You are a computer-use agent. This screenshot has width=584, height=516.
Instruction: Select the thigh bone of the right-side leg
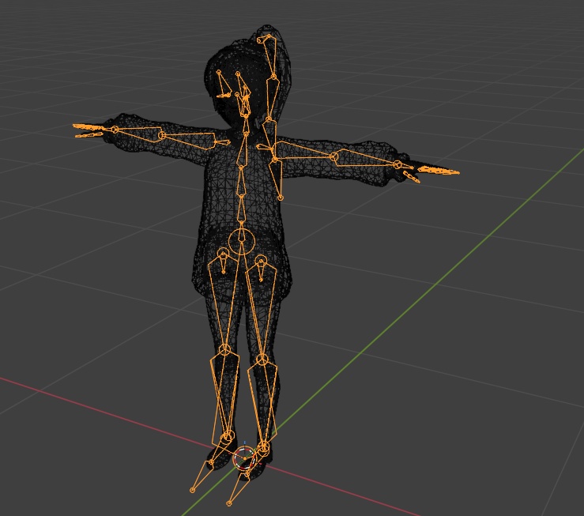tap(261, 309)
